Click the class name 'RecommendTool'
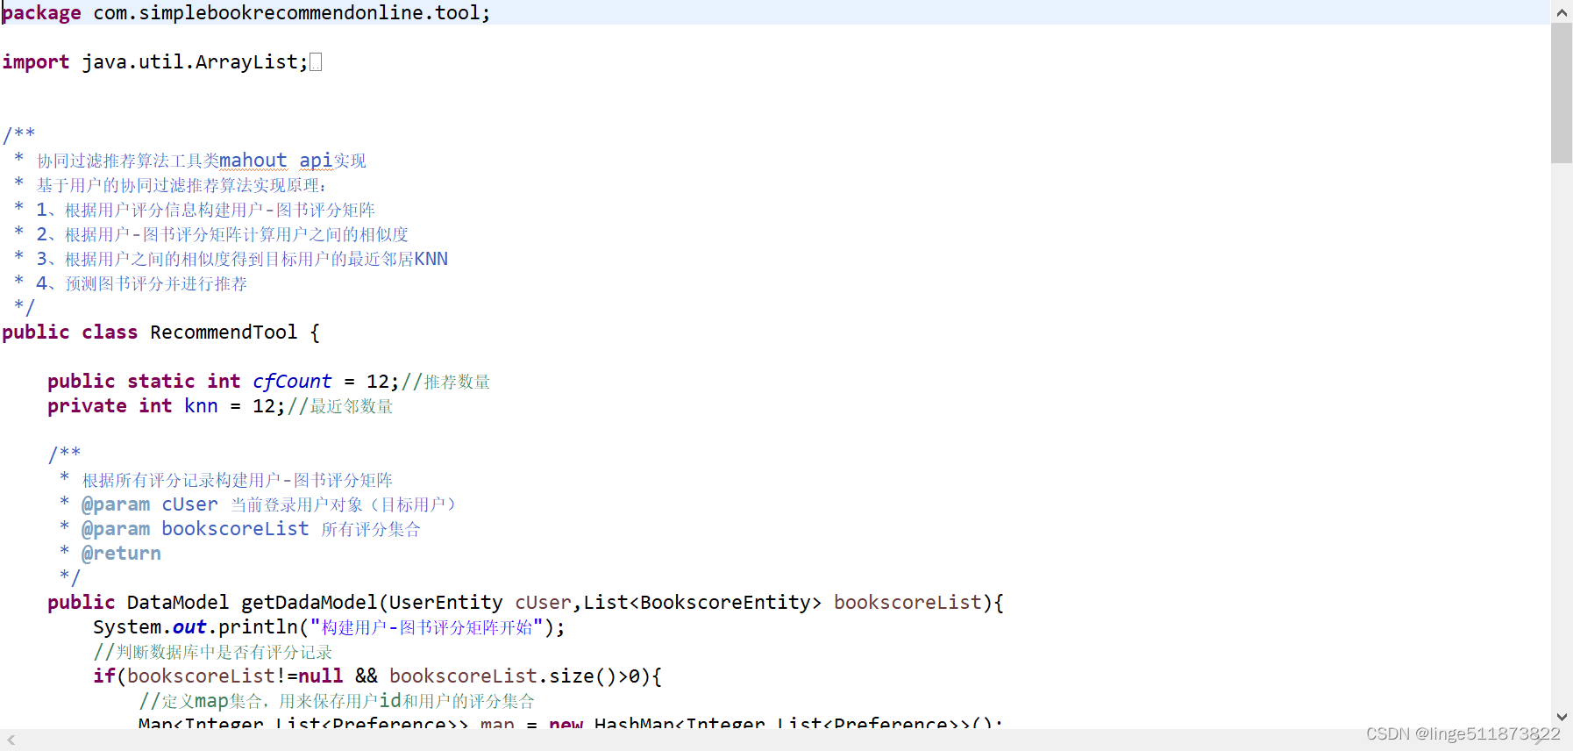 pyautogui.click(x=224, y=333)
